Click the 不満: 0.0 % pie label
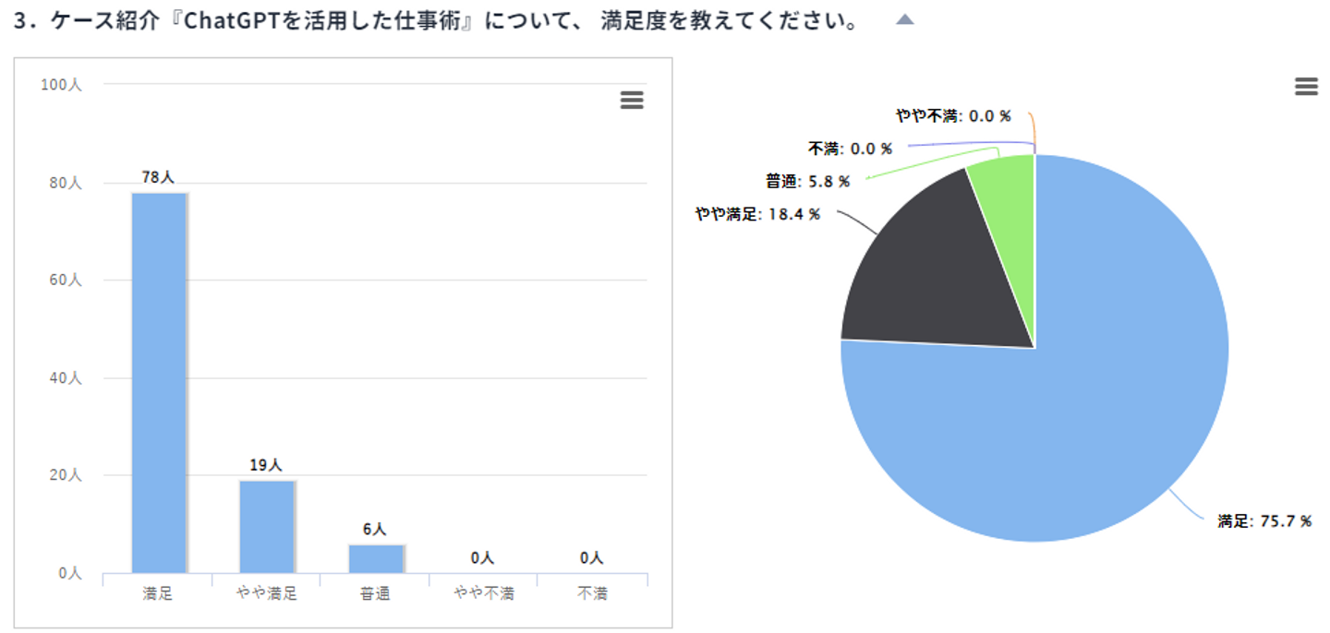Screen dimensions: 1330x633 [x=850, y=149]
